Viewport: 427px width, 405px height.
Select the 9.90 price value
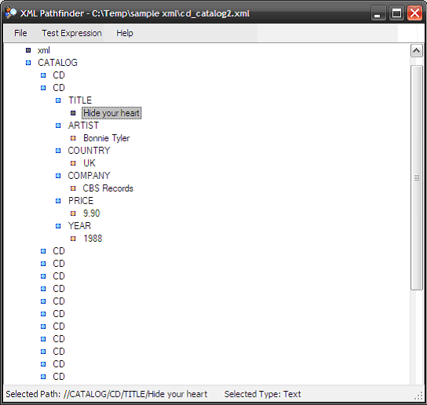92,213
